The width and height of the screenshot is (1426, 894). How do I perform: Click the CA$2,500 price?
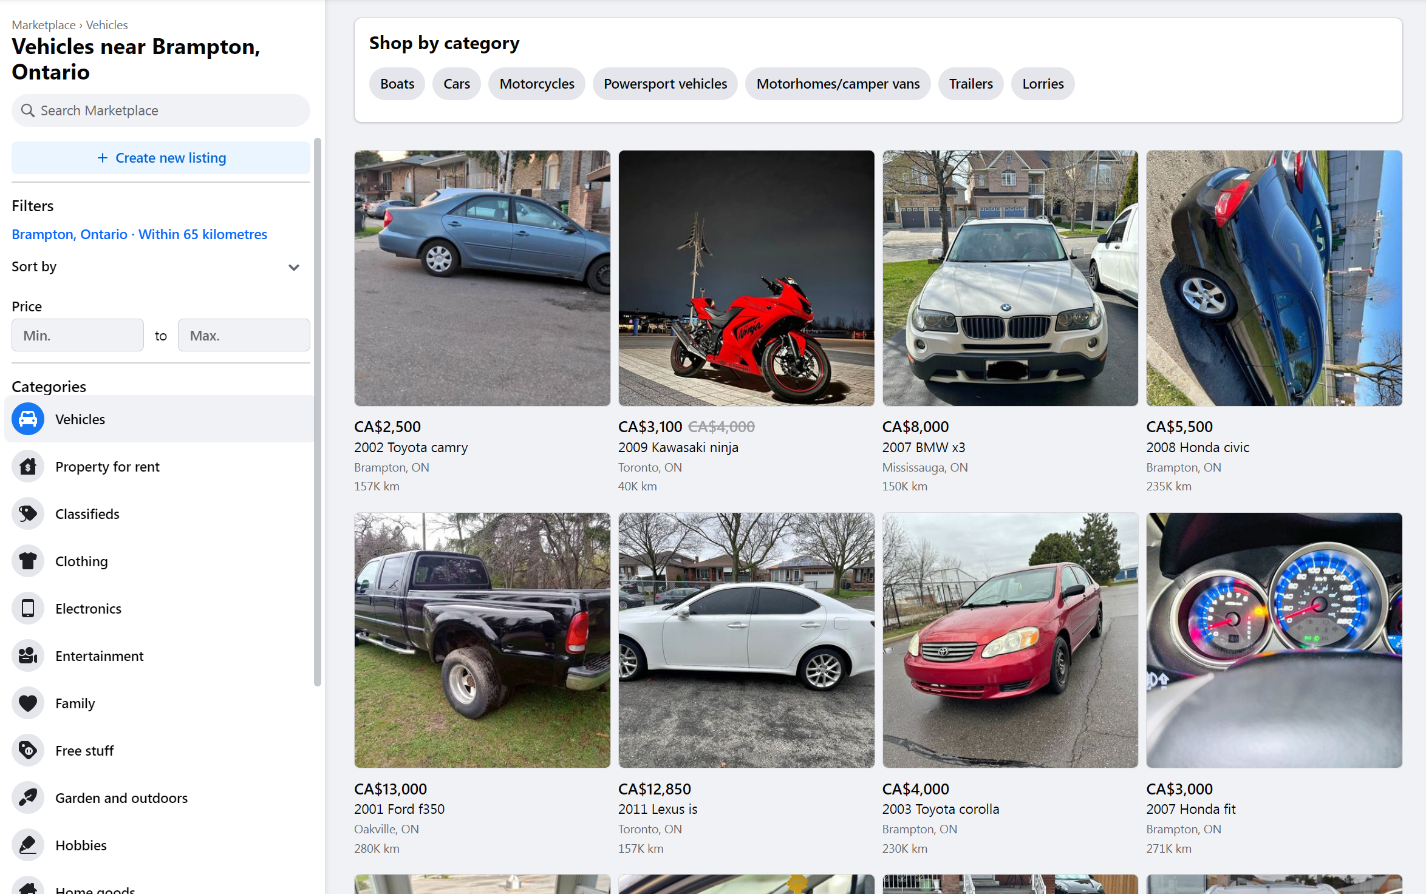point(387,427)
